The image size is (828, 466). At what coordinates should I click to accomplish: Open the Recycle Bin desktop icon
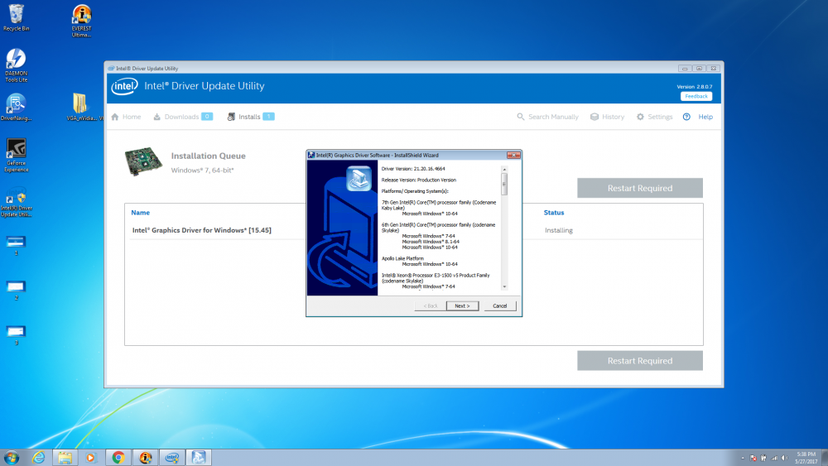pyautogui.click(x=17, y=17)
